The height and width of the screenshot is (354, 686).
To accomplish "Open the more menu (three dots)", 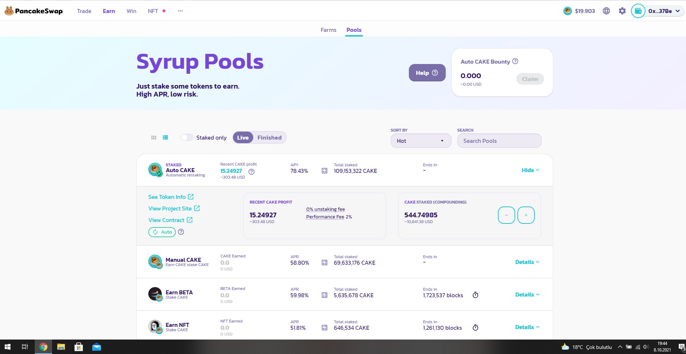I will tap(181, 11).
